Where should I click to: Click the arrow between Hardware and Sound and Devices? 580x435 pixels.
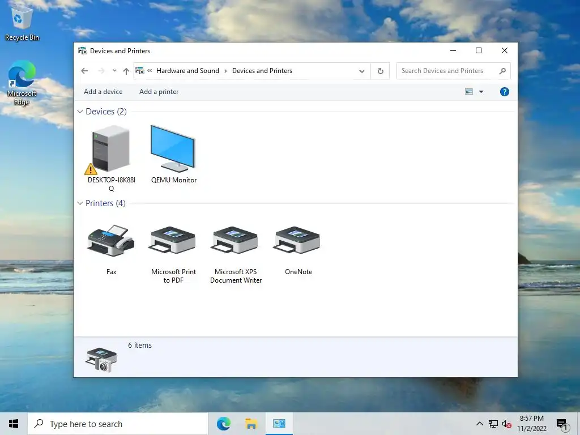point(225,71)
